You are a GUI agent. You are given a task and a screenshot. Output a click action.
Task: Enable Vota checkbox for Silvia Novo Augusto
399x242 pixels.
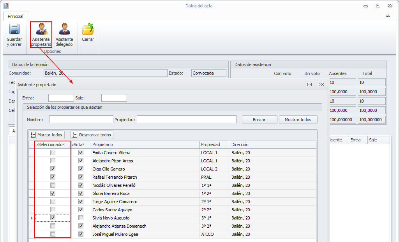(x=81, y=218)
